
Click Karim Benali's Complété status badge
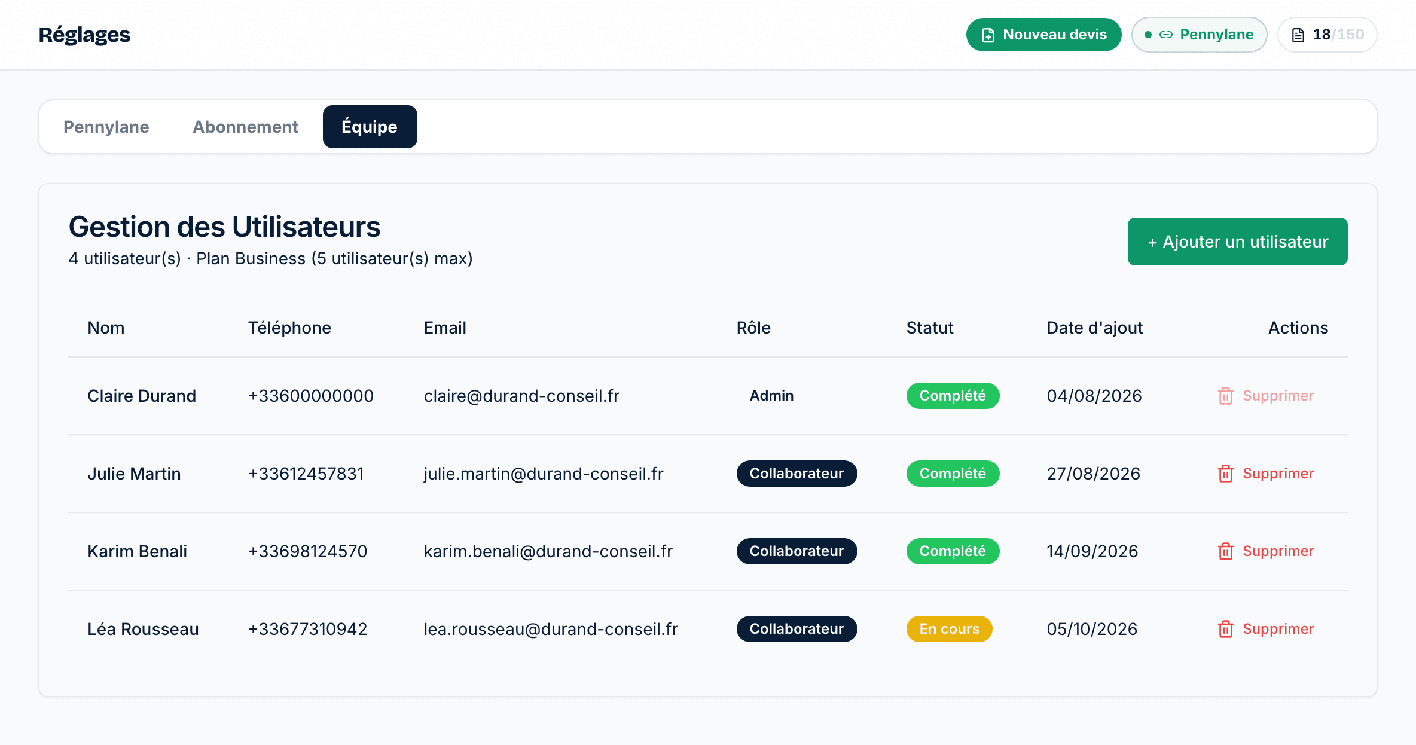953,551
